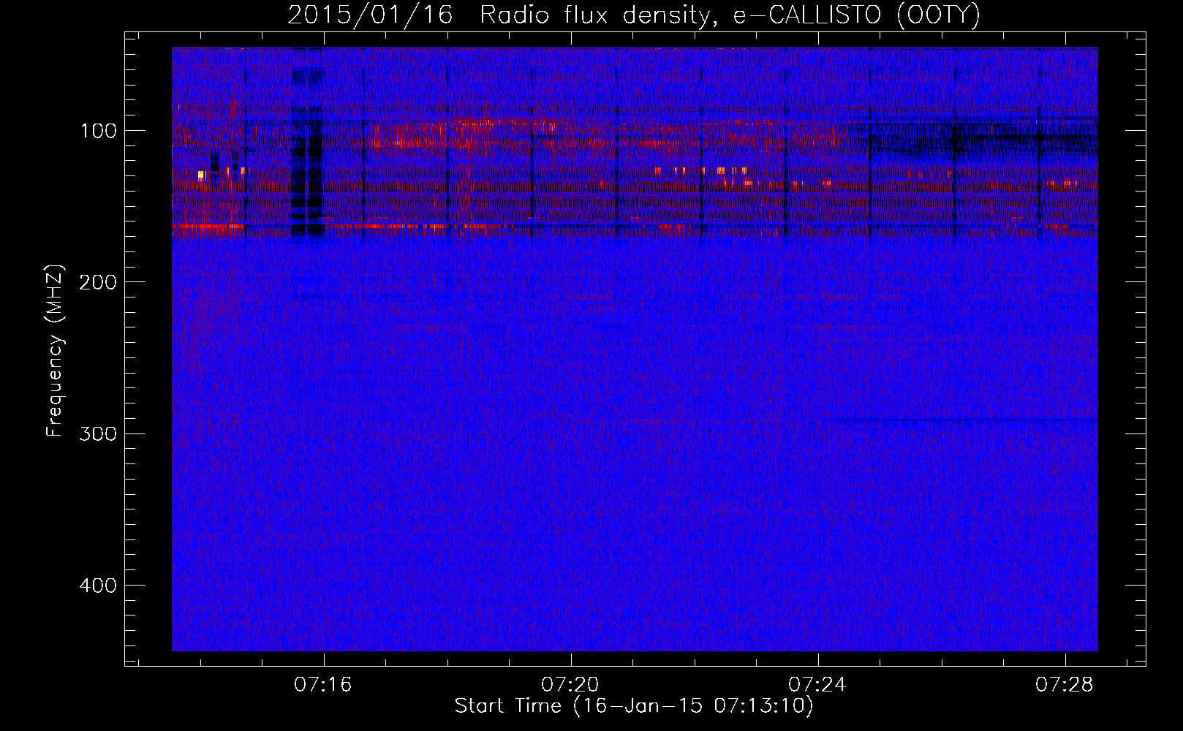Select the 400 frequency tick label
Screen dimensions: 1183x731
click(99, 586)
